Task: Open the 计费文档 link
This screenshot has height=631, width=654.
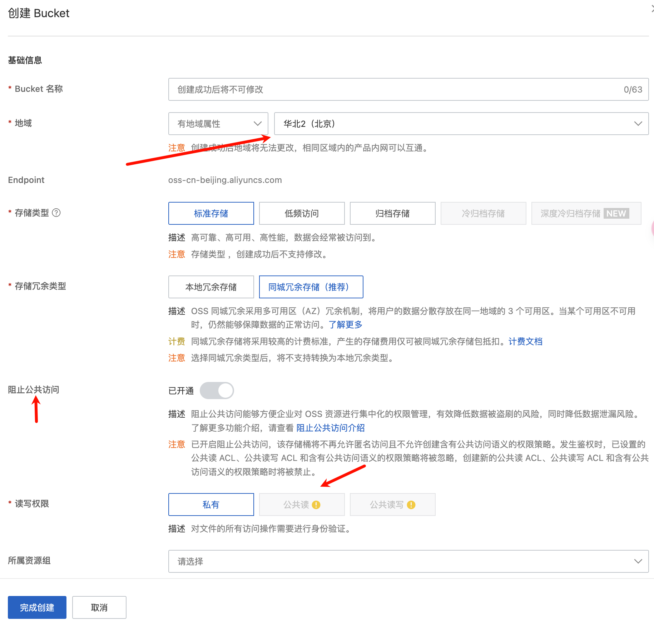Action: pos(525,342)
